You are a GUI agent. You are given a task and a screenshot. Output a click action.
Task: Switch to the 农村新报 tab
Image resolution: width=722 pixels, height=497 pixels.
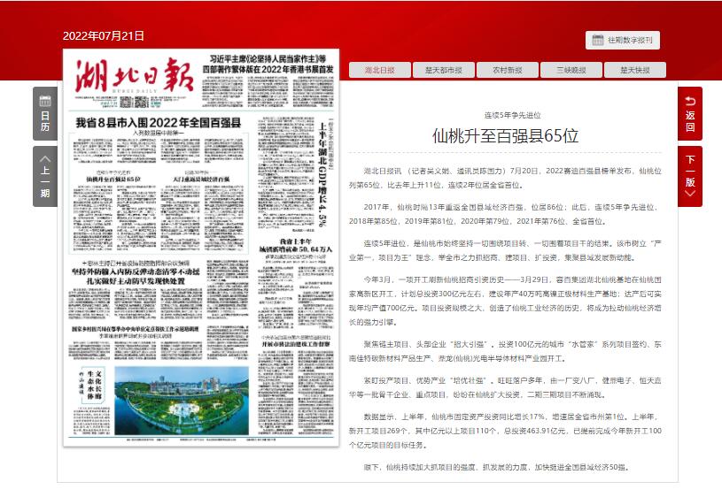pyautogui.click(x=508, y=70)
